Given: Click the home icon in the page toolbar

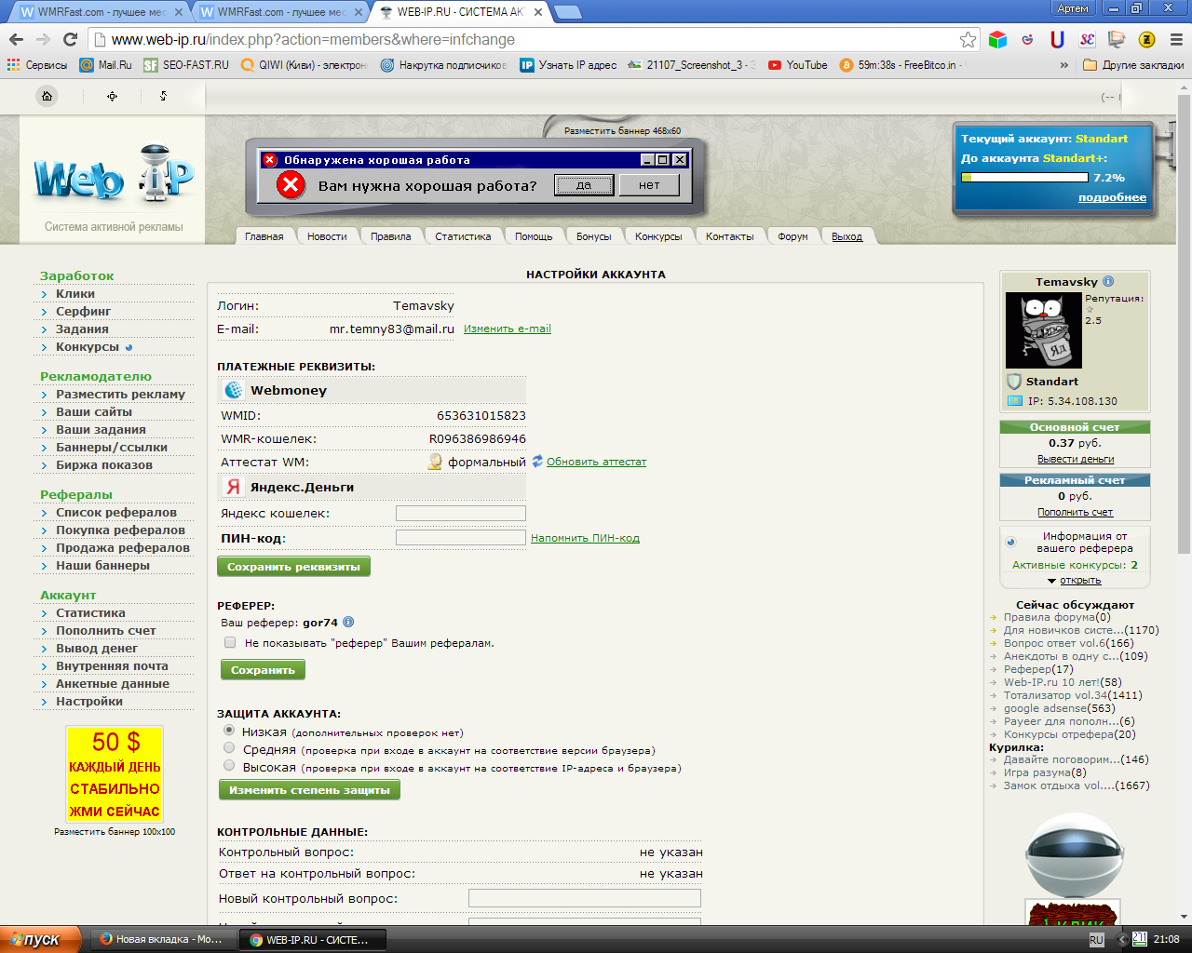Looking at the screenshot, I should pyautogui.click(x=47, y=96).
